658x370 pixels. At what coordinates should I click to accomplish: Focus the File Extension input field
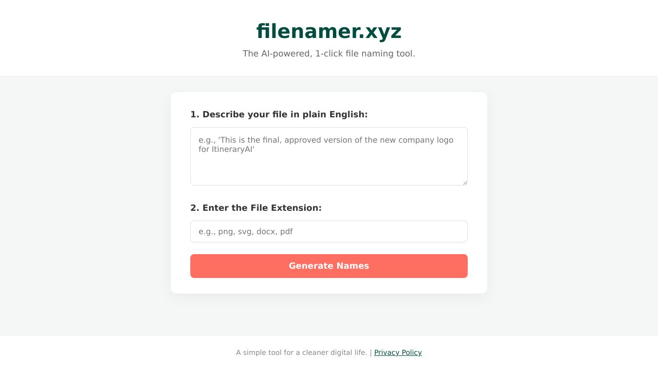(329, 231)
